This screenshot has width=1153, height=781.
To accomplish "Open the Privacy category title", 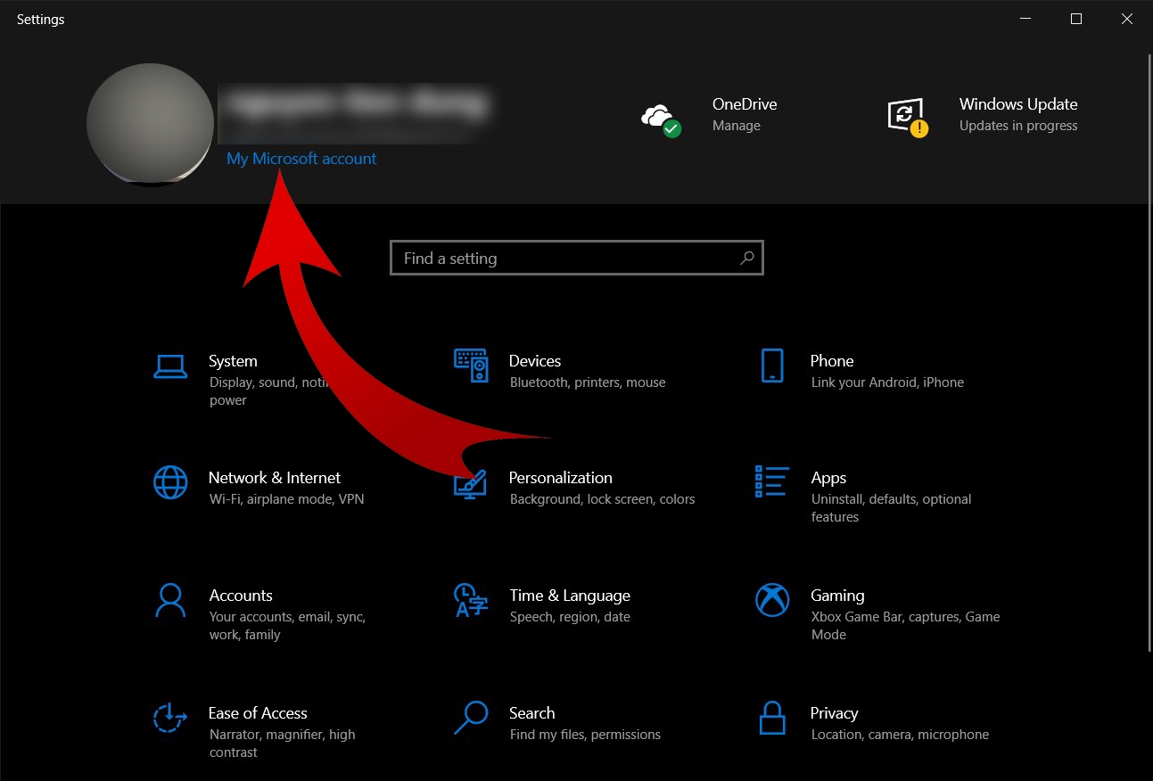I will [835, 713].
